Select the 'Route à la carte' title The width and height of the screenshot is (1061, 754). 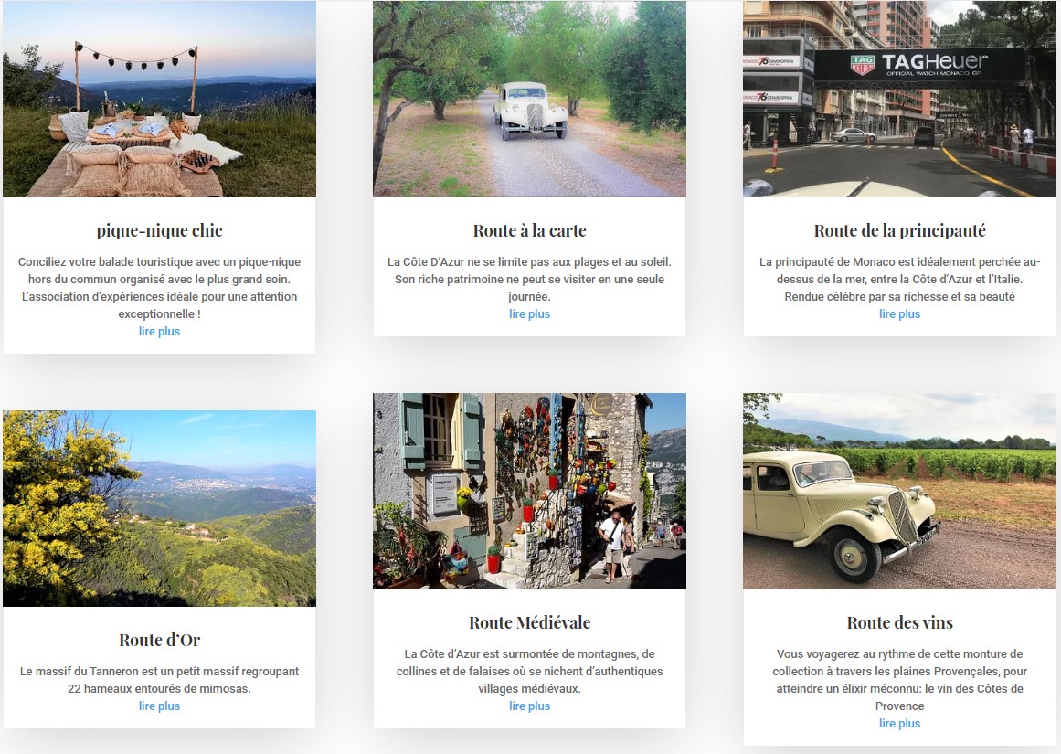530,231
